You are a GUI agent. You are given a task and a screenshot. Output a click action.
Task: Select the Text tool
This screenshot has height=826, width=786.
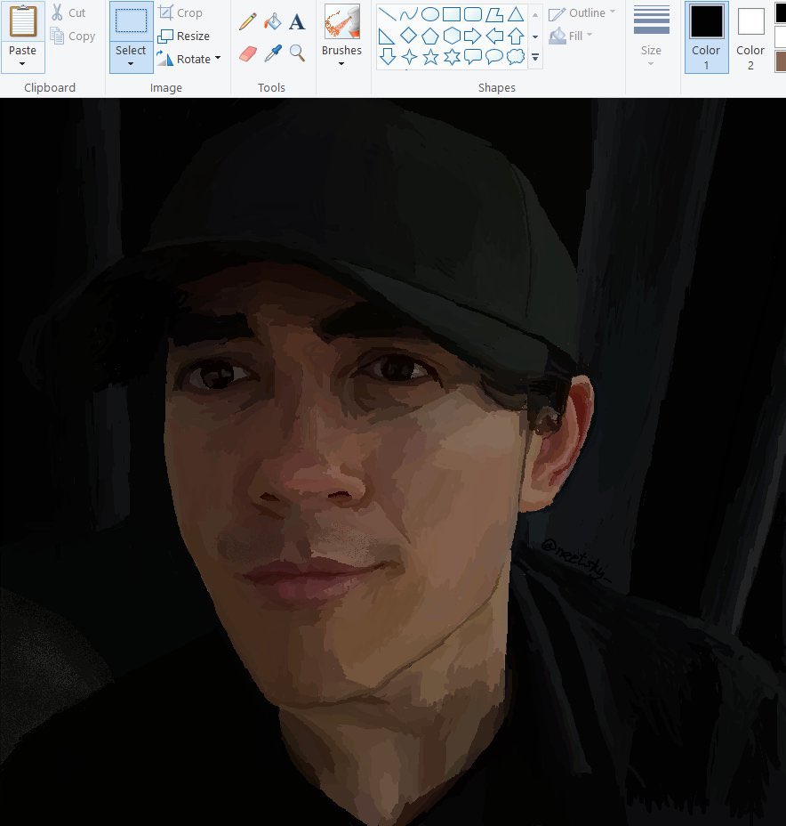click(297, 21)
